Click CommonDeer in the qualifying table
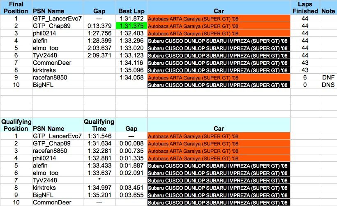This screenshot has height=206, width=337. coord(58,202)
